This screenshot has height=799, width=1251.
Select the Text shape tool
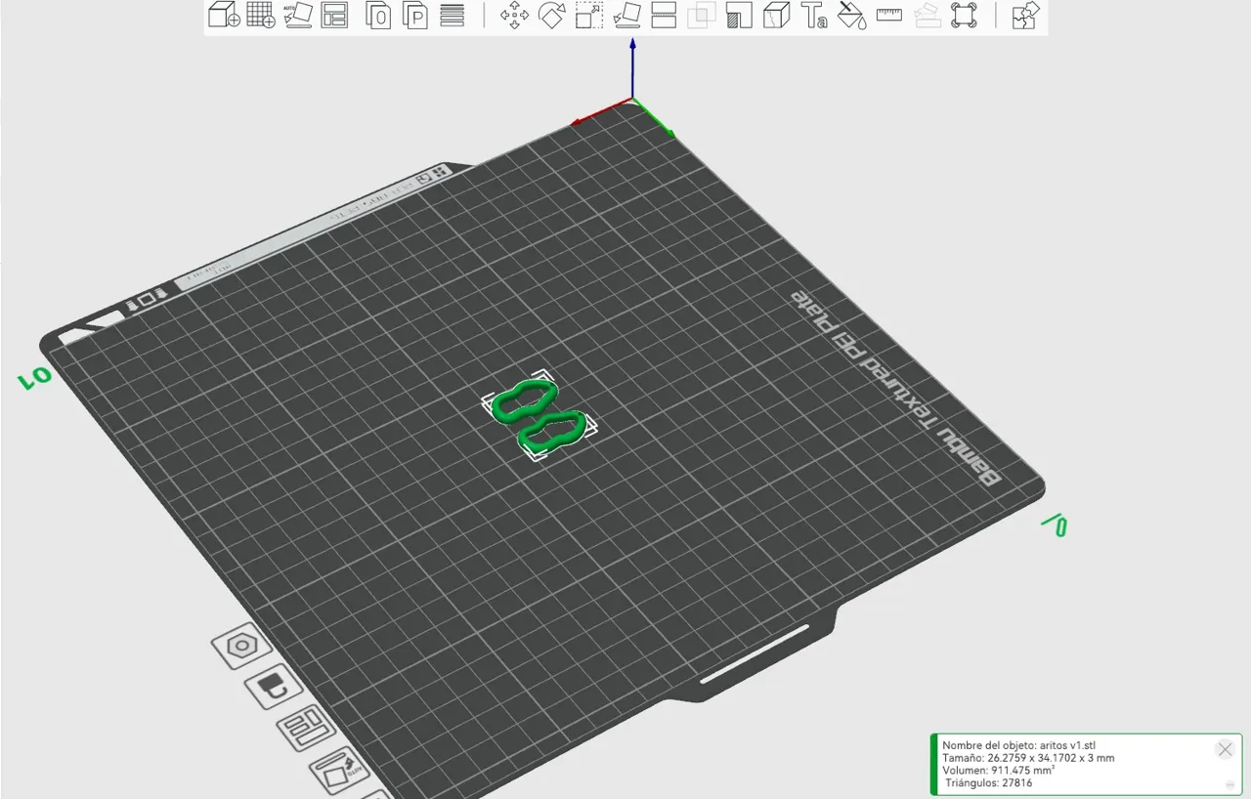point(814,16)
